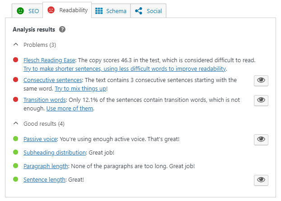The height and width of the screenshot is (201, 281).
Task: Click the green SEO smiley icon
Action: tap(20, 11)
